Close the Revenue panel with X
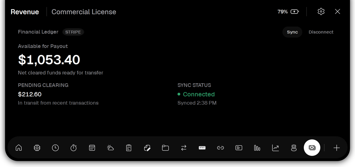Screen dimensions: 355x167 [338, 12]
